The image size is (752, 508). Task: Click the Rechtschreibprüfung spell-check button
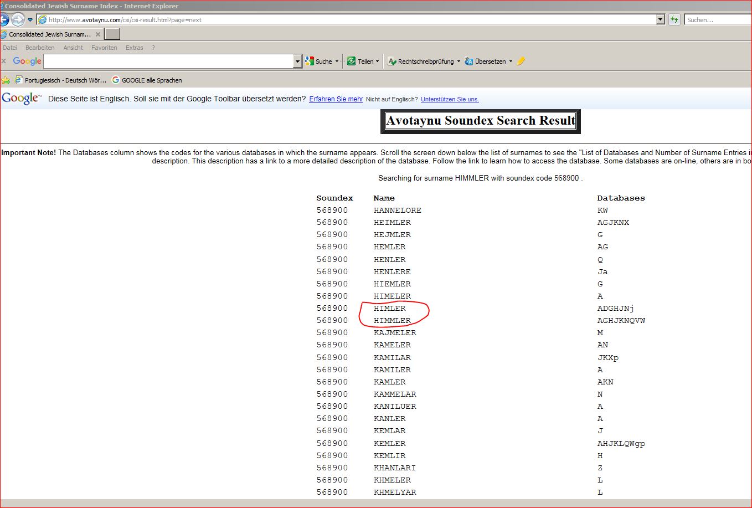[x=421, y=61]
